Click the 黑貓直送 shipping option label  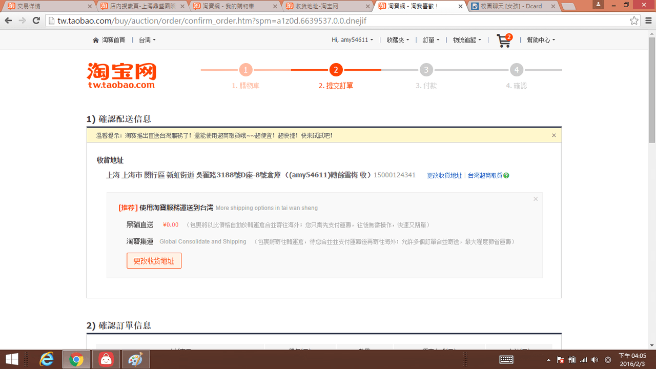coord(140,224)
